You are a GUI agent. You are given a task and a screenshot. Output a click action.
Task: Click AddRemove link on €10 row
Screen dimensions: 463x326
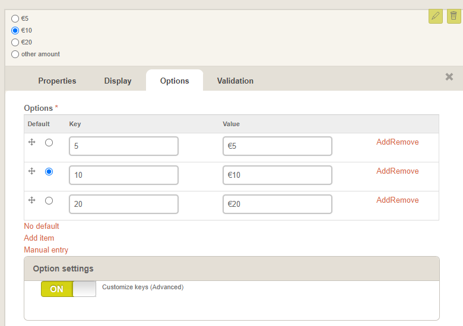tap(398, 171)
